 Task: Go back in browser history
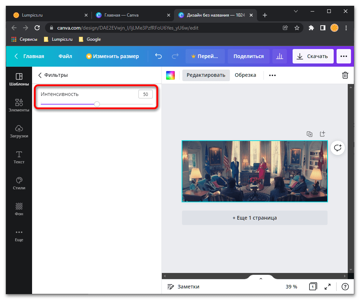pos(14,28)
